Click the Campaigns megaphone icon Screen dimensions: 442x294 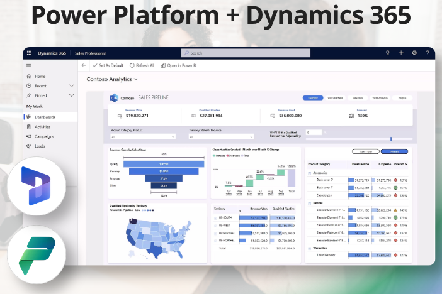(x=29, y=136)
